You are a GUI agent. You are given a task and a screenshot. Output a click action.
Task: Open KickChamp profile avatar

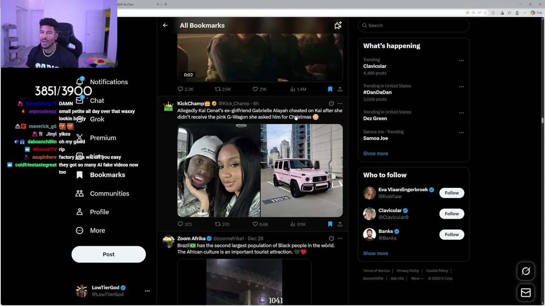(169, 107)
